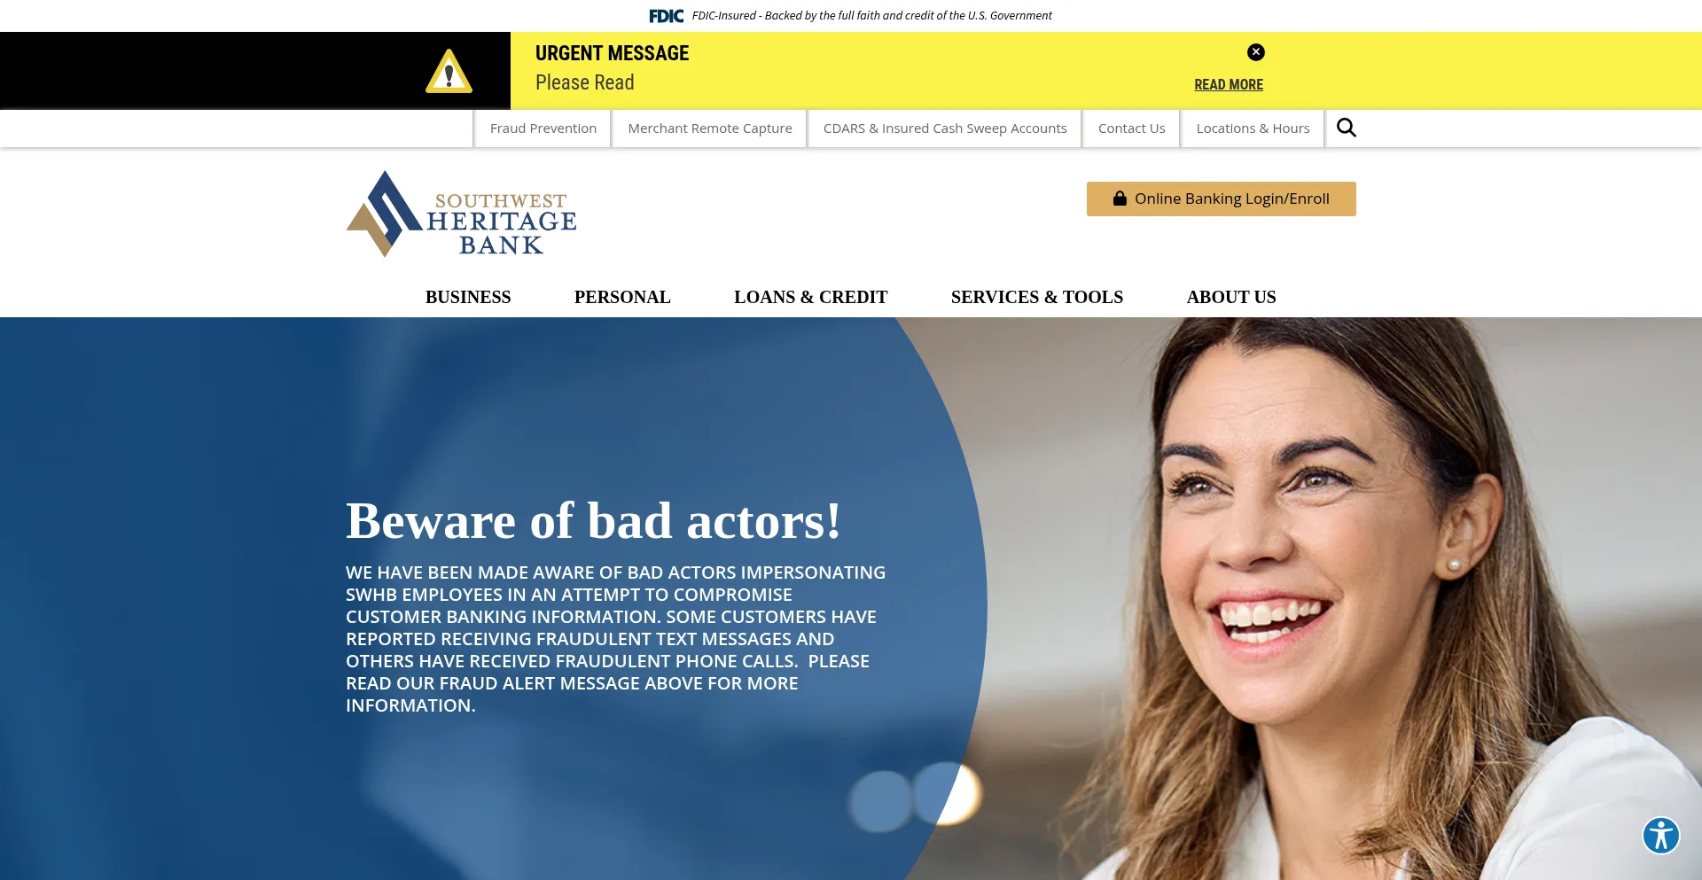Select the LOANS & CREDIT menu
Viewport: 1702px width, 880px height.
(811, 297)
